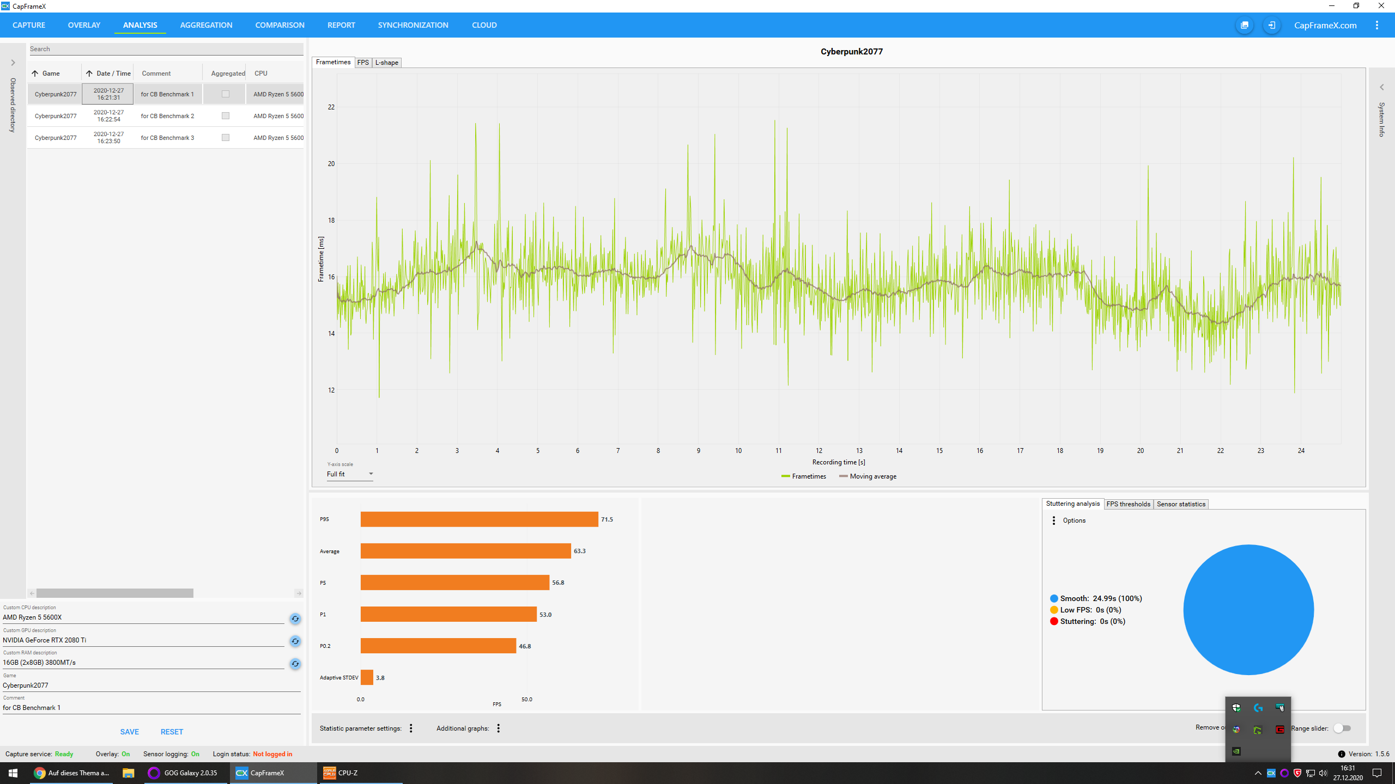Image resolution: width=1395 pixels, height=784 pixels.
Task: Open the CapFrameX.com link
Action: click(1325, 25)
